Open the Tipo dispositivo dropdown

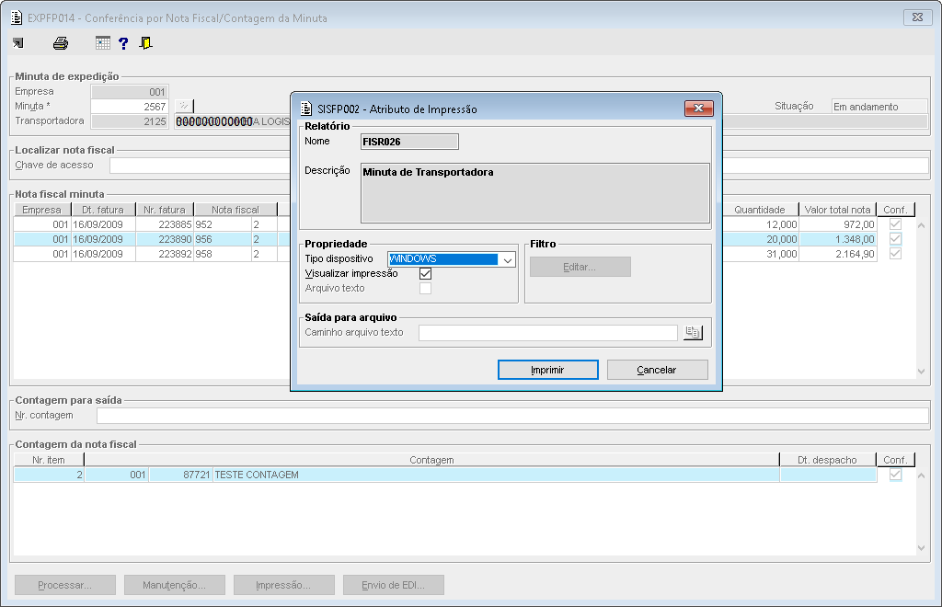tap(508, 259)
